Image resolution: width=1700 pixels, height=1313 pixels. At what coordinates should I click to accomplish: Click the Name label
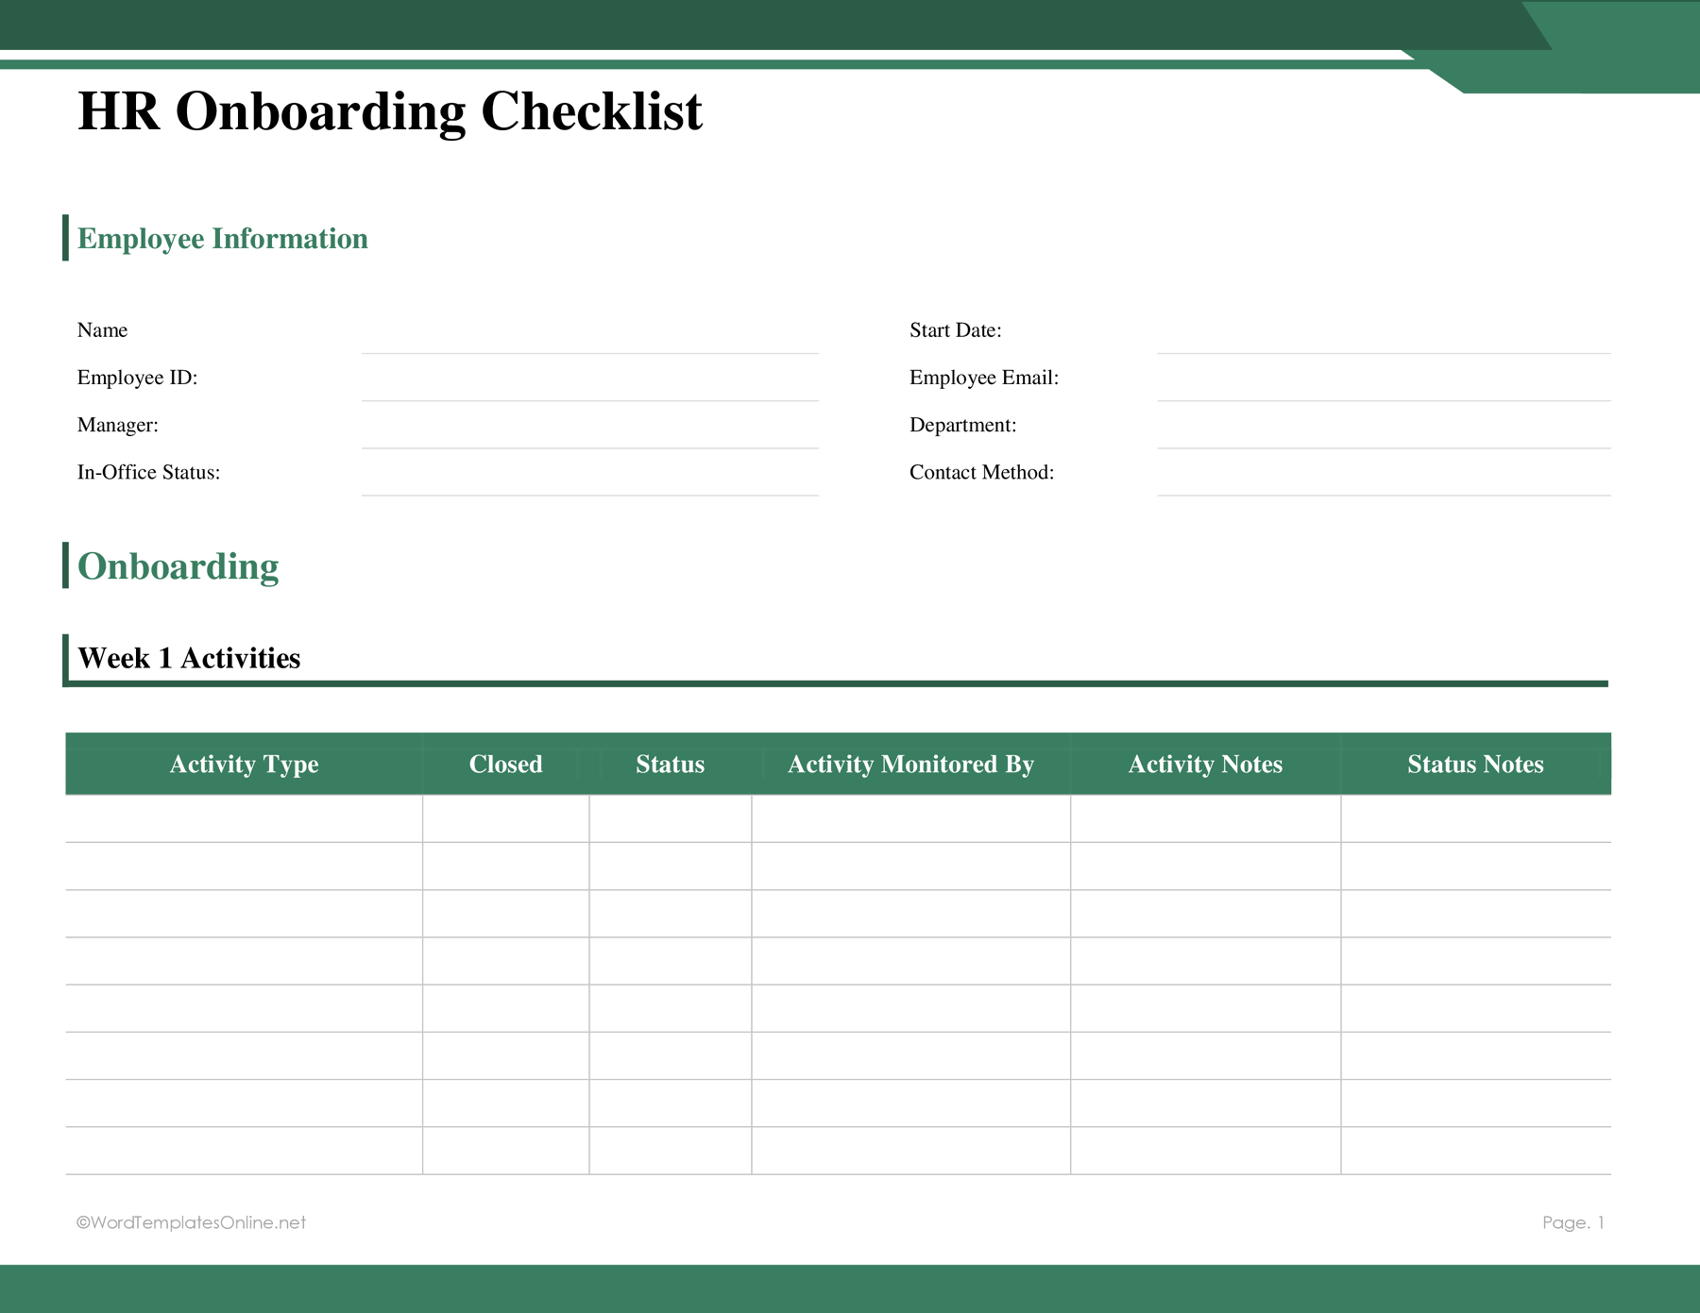(102, 330)
